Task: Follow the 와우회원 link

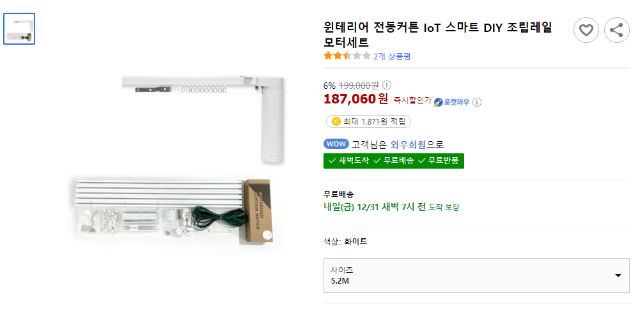Action: 408,144
